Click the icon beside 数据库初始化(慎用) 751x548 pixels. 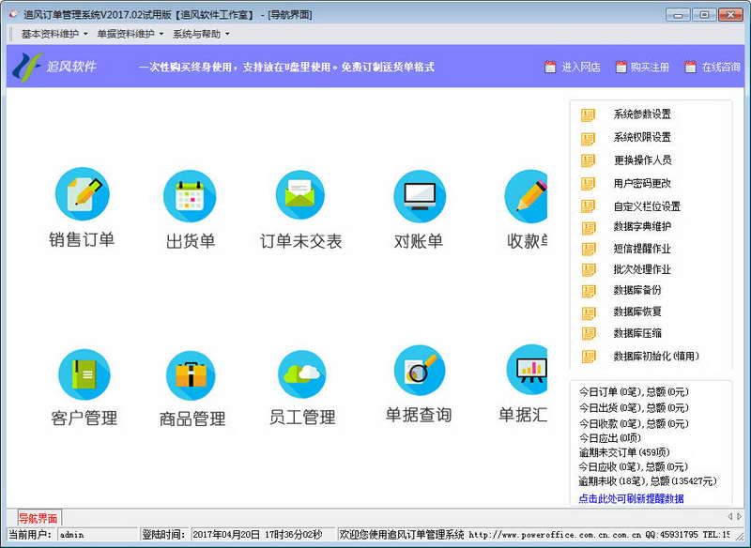coord(588,357)
